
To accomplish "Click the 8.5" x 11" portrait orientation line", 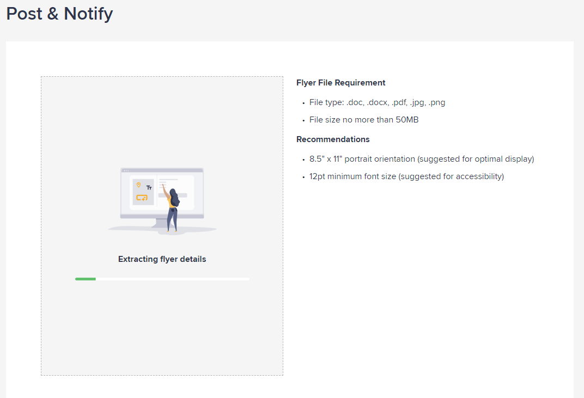I will coord(422,159).
